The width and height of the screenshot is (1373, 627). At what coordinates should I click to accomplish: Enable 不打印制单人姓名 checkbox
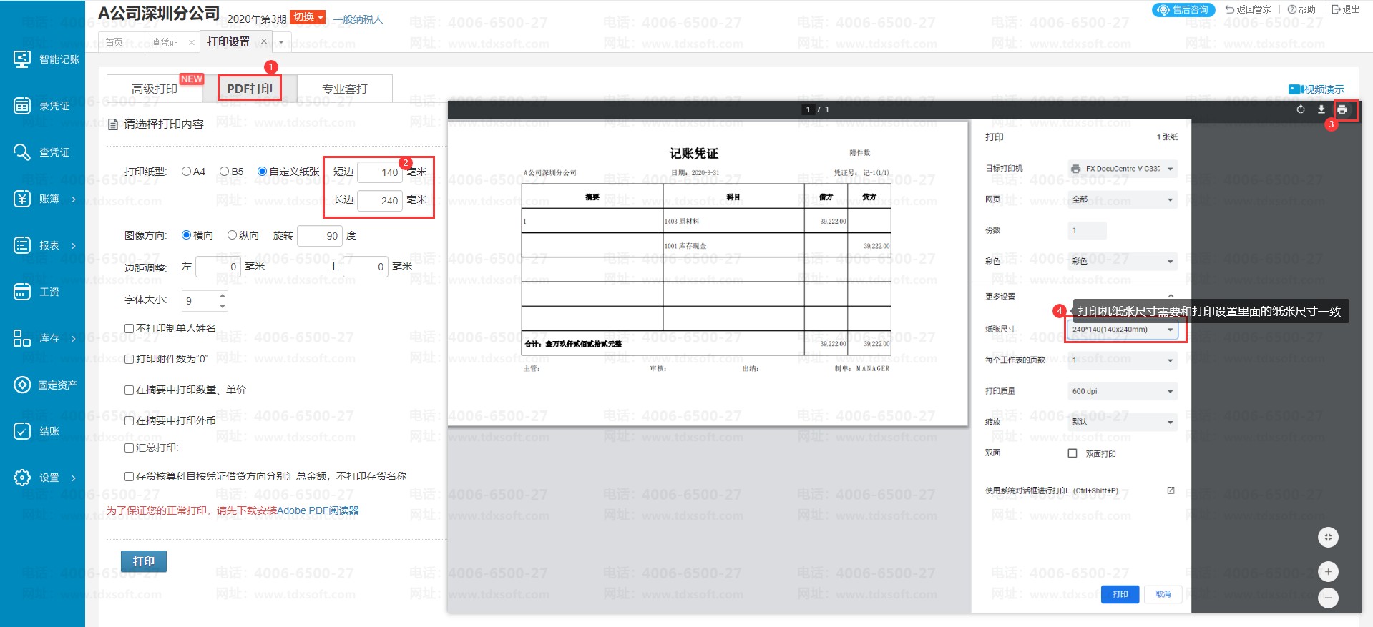tap(130, 328)
